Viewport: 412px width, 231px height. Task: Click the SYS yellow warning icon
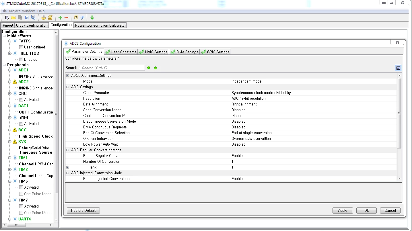coord(15,142)
